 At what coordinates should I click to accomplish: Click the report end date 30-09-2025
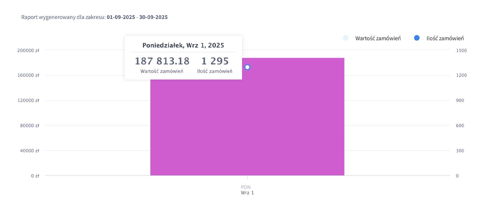click(x=153, y=17)
